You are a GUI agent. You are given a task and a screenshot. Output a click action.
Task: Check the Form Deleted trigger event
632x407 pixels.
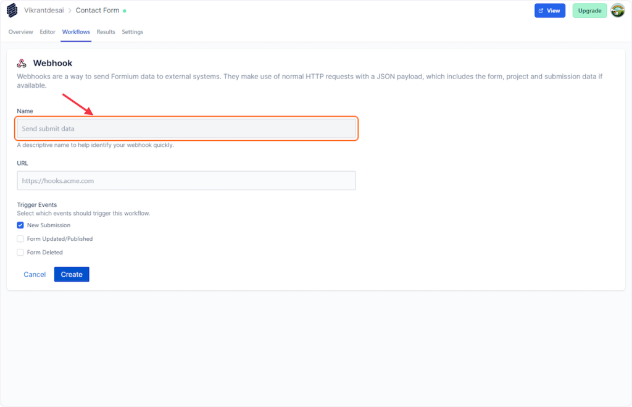(20, 253)
